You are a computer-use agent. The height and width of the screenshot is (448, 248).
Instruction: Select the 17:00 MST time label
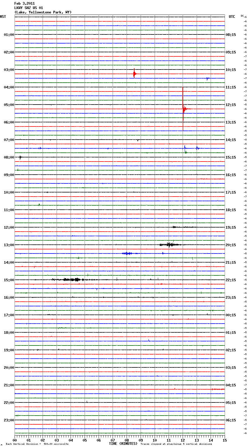pyautogui.click(x=9, y=315)
